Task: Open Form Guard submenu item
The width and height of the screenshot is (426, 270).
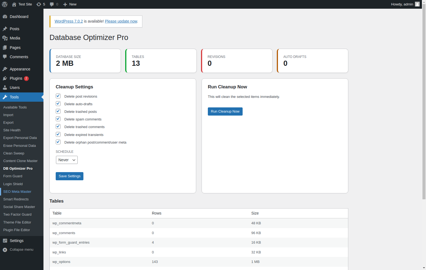Action: (x=13, y=176)
